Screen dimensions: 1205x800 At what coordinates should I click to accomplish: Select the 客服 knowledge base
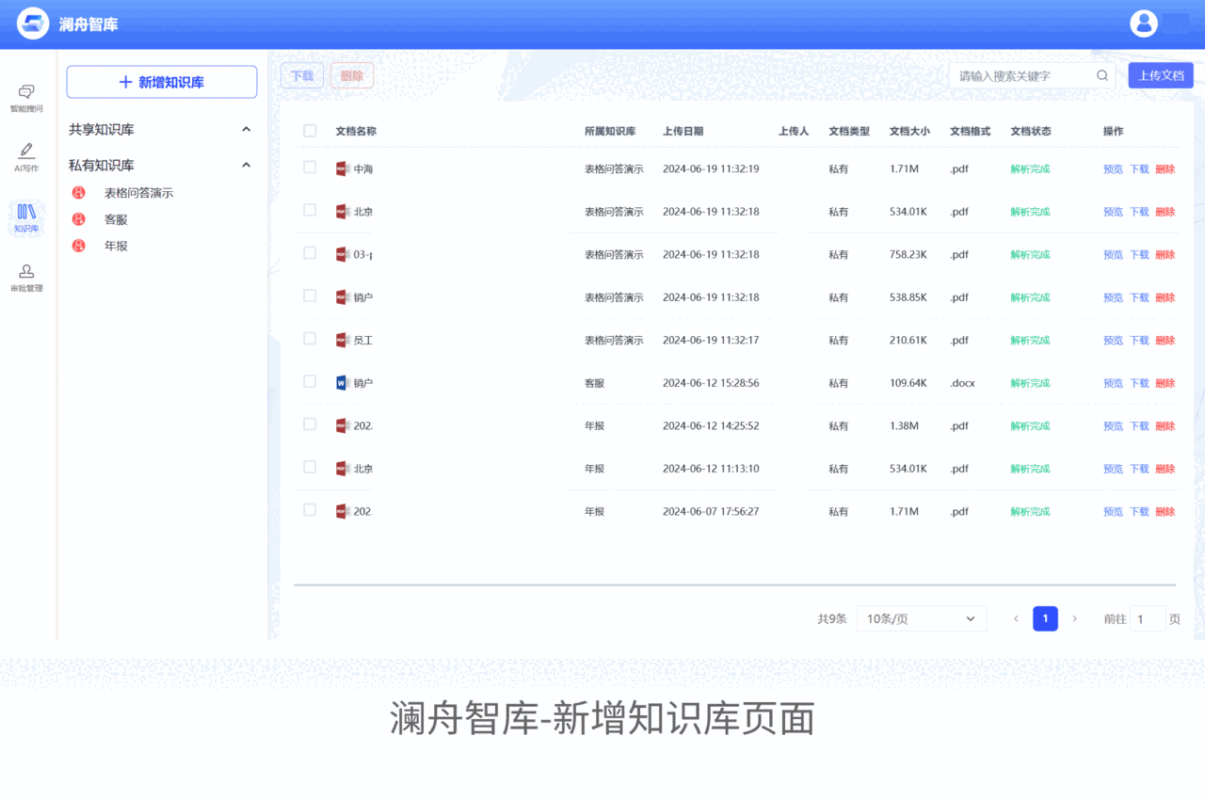coord(116,219)
